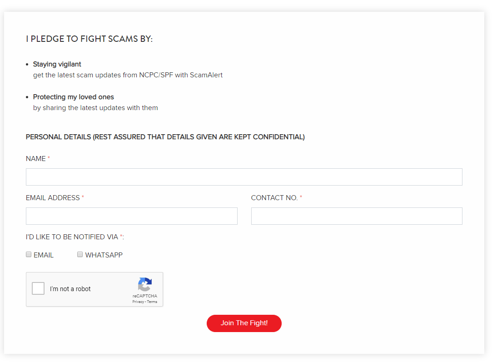Click the NAME field label
Screen dimensions: 492x363
pos(36,159)
